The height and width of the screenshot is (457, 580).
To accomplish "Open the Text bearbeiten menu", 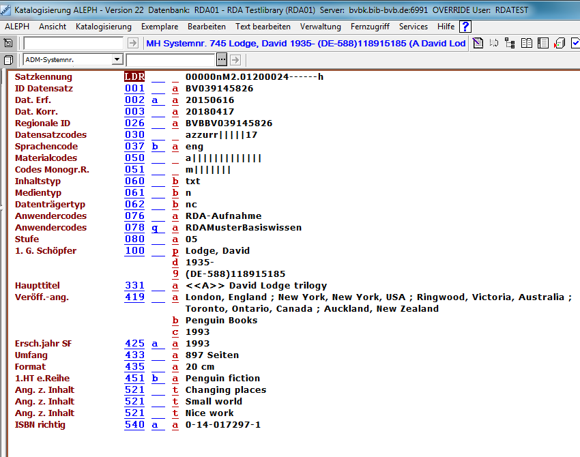I will coord(263,27).
